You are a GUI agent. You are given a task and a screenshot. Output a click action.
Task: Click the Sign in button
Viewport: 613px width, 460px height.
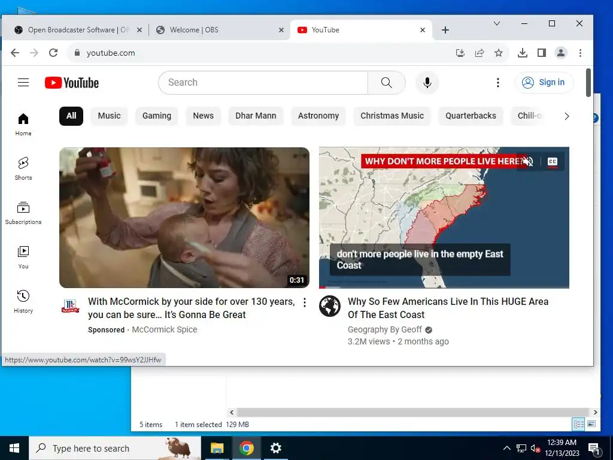(x=544, y=83)
